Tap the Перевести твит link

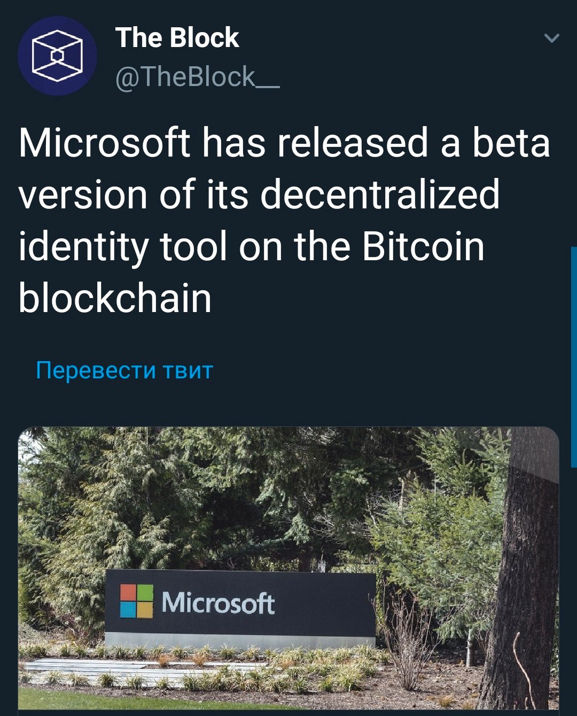(x=124, y=370)
